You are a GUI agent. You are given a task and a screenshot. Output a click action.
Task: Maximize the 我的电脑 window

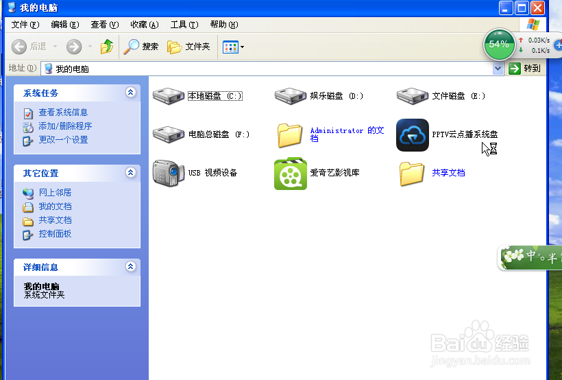pyautogui.click(x=522, y=8)
